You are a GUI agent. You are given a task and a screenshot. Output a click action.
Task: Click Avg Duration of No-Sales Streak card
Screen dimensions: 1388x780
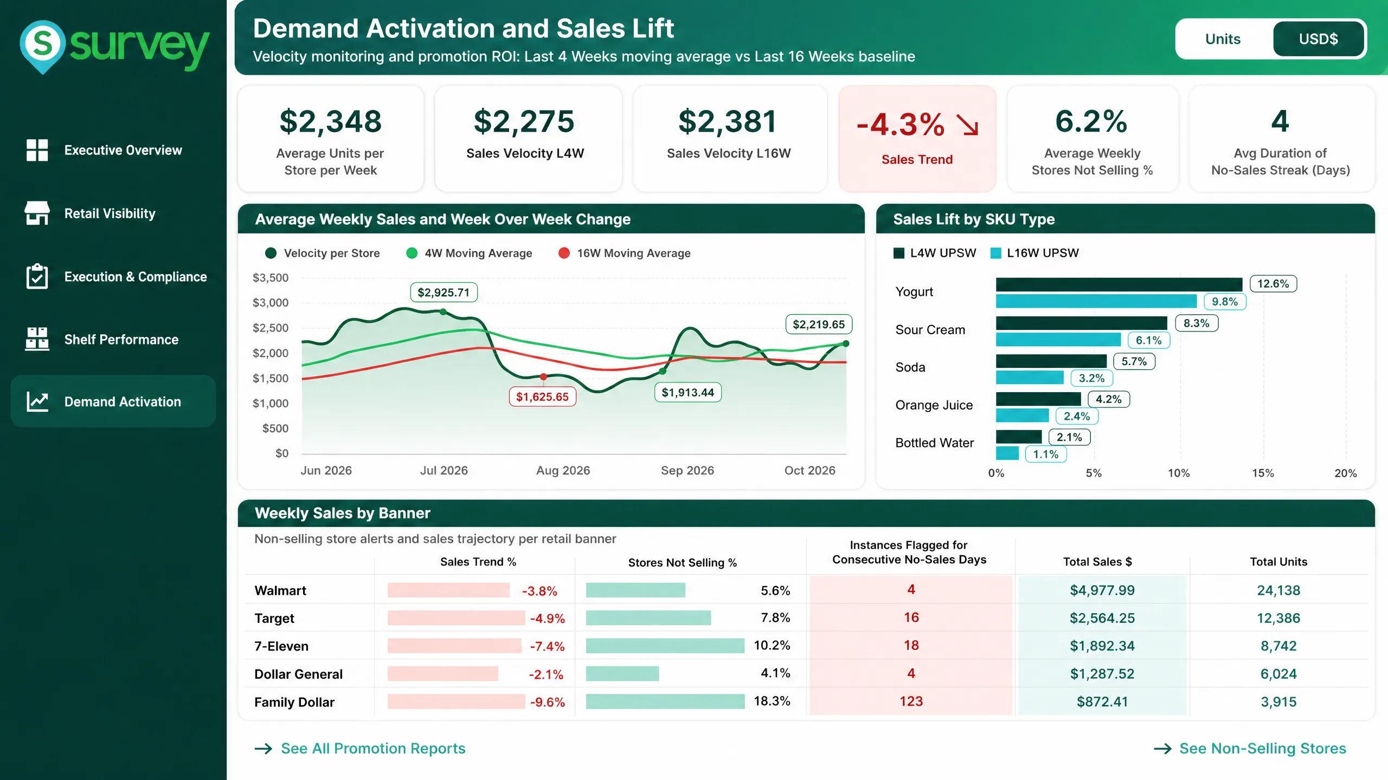1282,139
